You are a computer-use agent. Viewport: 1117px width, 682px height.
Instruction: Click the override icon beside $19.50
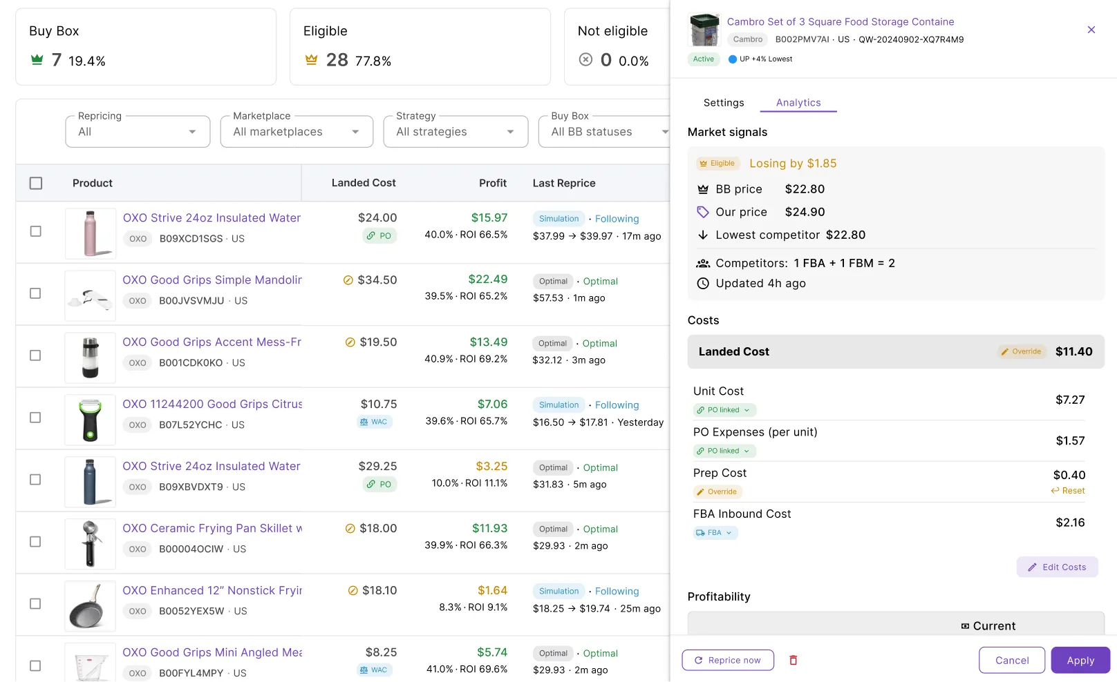point(350,342)
